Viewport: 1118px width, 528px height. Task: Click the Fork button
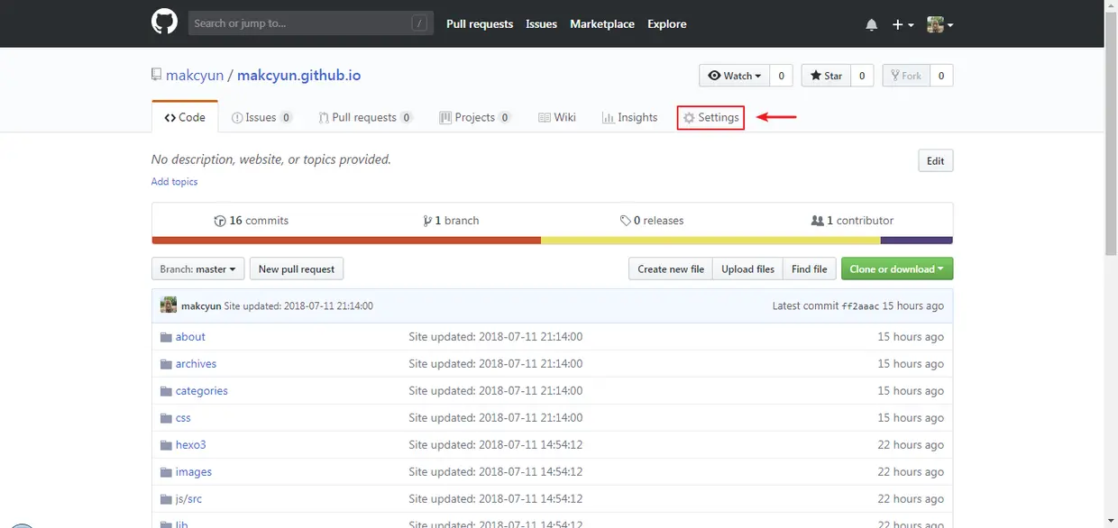tap(905, 76)
